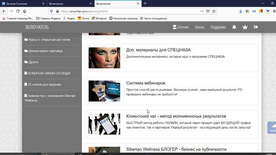Viewport: 276px width, 155px height.
Task: Click the forward navigation arrow
Action: tap(11, 11)
